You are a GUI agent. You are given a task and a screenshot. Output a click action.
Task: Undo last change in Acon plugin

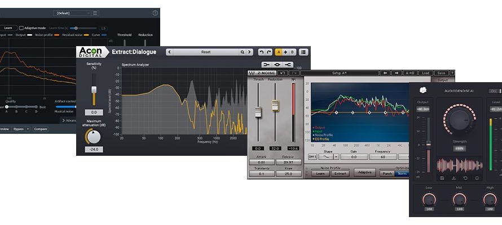tap(261, 52)
